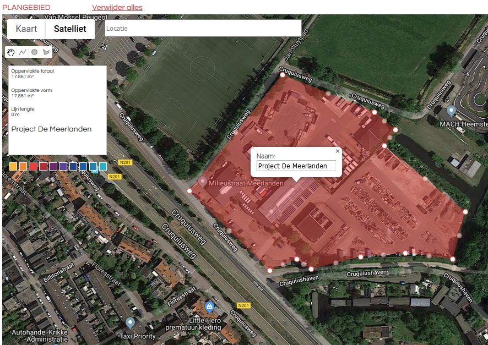Close the Naam popup with the X
Screen dimensions: 488x345
coord(338,151)
